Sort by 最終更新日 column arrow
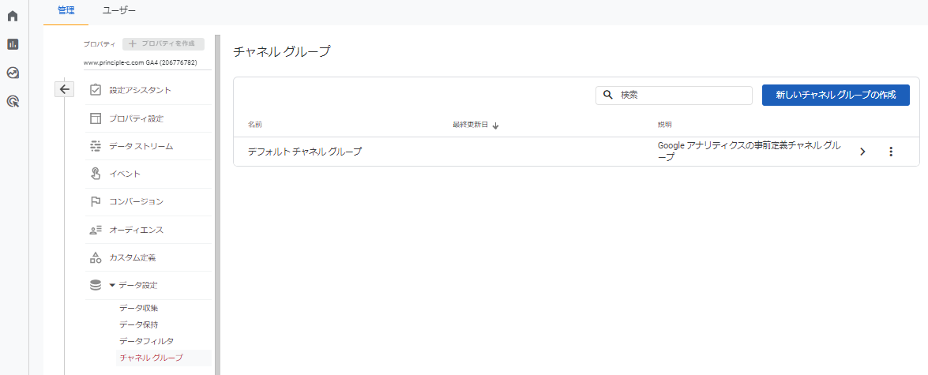 tap(495, 126)
